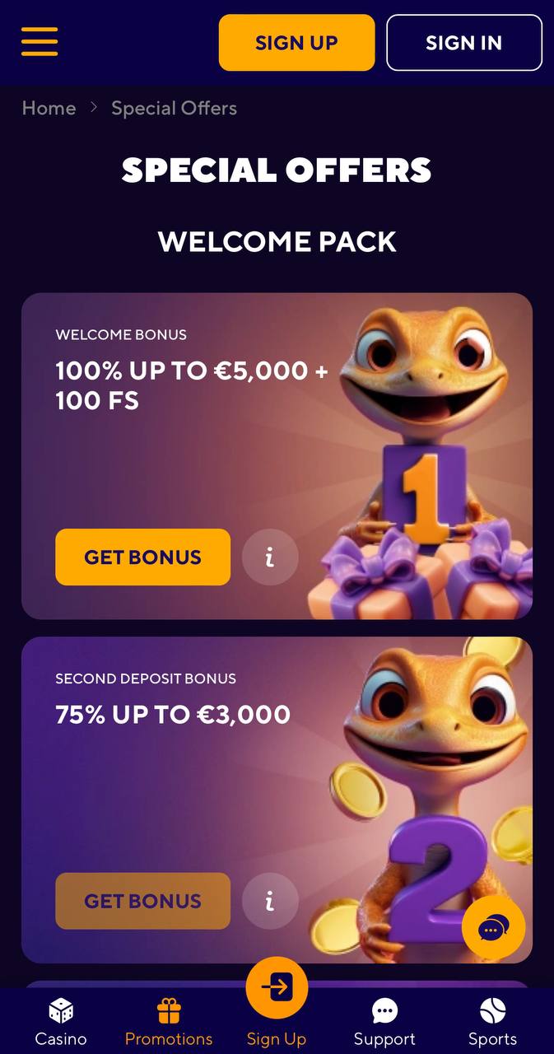Click the info icon on Second Deposit Bonus card
Image resolution: width=554 pixels, height=1054 pixels.
tap(270, 901)
